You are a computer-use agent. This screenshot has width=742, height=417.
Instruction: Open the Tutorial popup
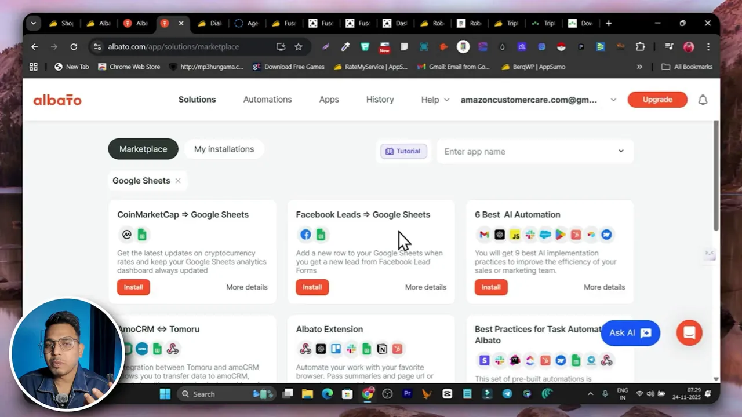(403, 151)
